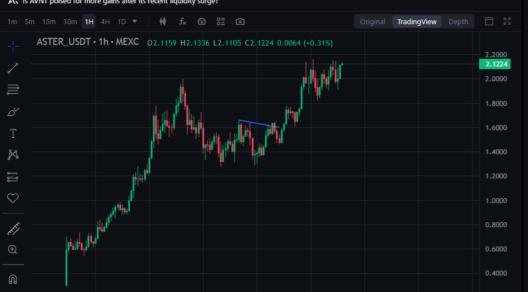
Task: Select the 1H timeframe
Action: coord(89,21)
